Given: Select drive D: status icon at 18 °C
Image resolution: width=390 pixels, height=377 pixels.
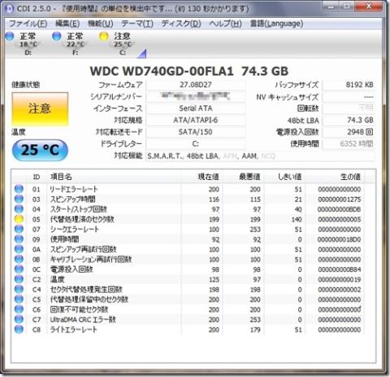Looking at the screenshot, I should pyautogui.click(x=10, y=37).
